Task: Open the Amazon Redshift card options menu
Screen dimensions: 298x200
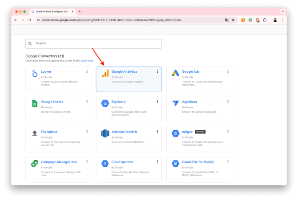Action: pos(157,132)
